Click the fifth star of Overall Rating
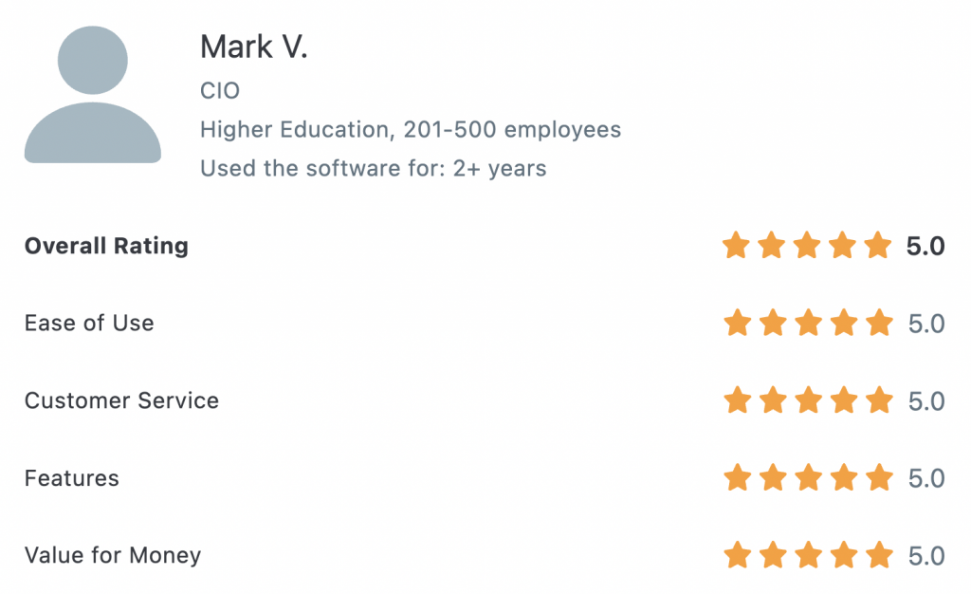The width and height of the screenshot is (971, 594). point(878,245)
